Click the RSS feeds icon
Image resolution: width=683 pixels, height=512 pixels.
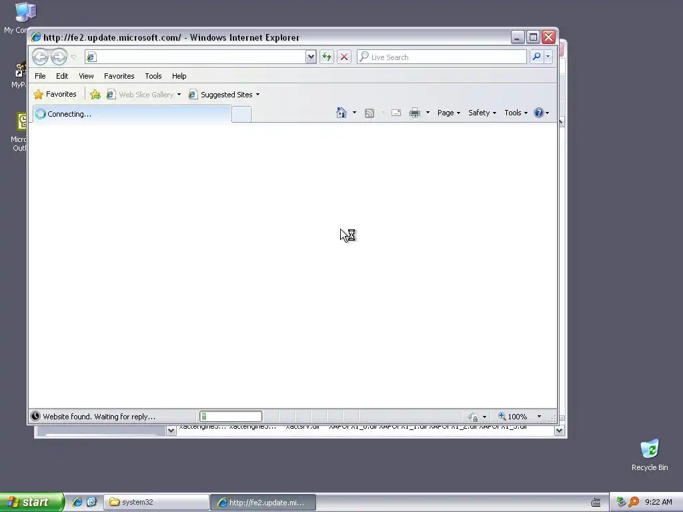click(x=370, y=113)
